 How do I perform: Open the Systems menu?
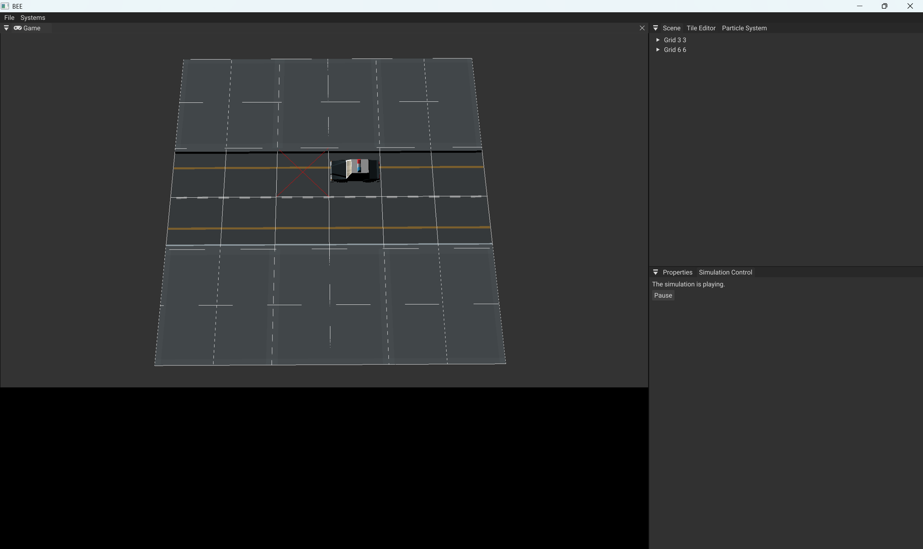pos(32,17)
